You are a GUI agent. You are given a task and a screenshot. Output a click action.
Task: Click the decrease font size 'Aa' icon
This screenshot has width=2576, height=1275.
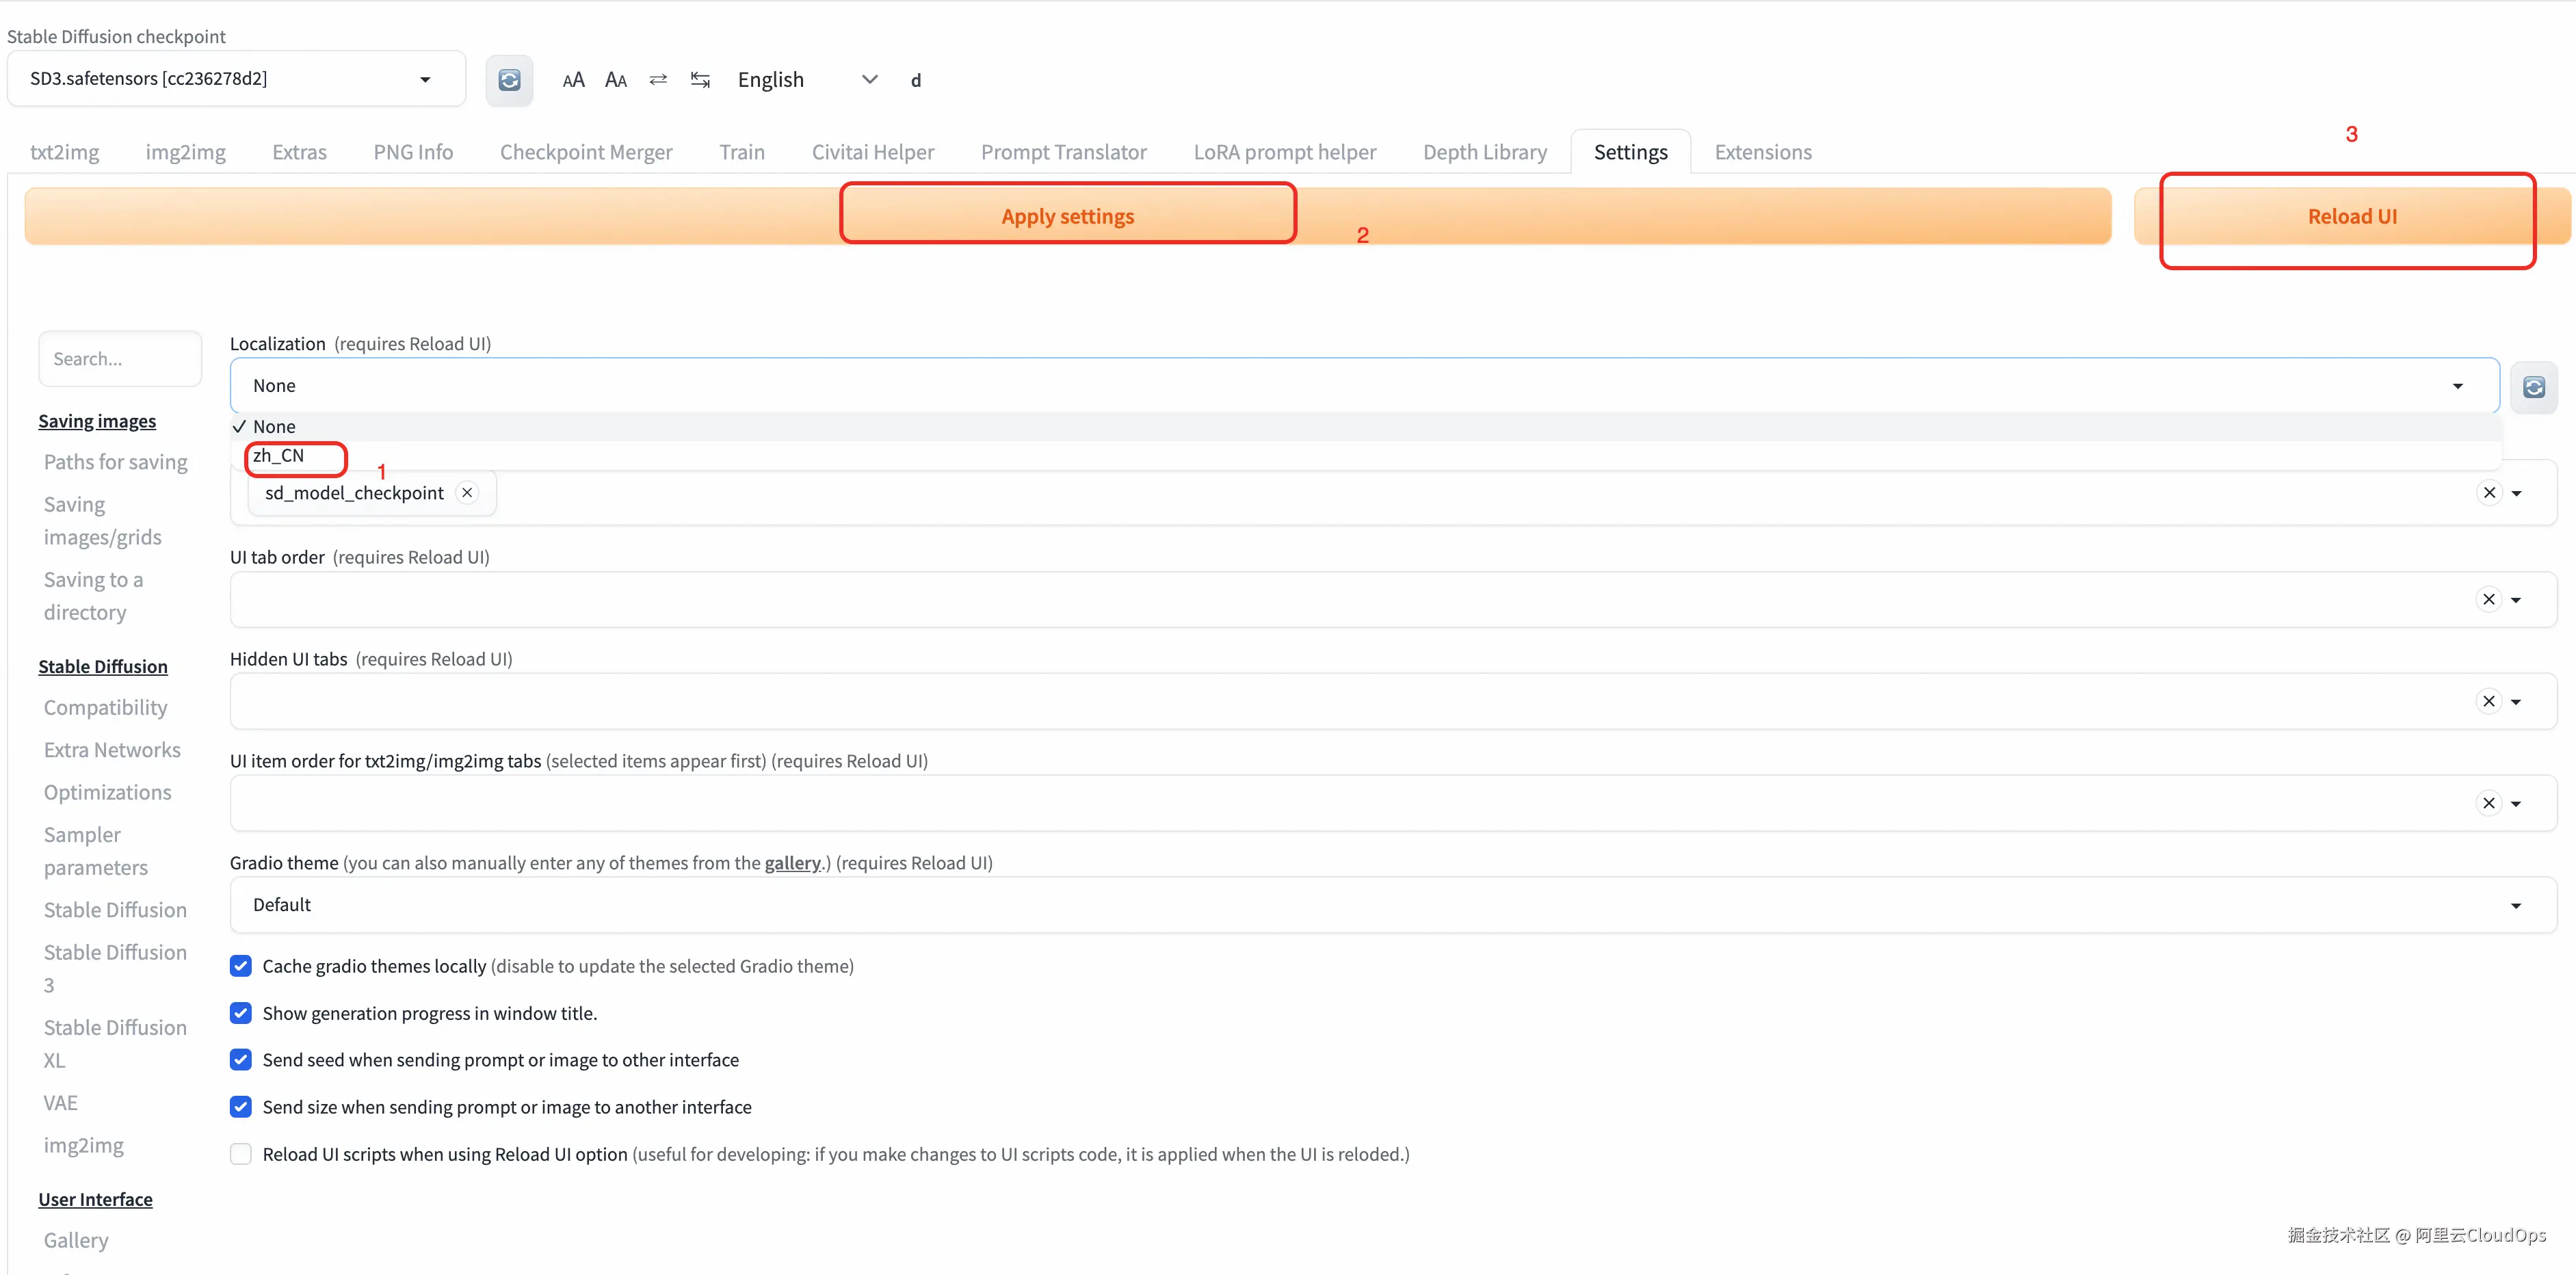pos(616,80)
